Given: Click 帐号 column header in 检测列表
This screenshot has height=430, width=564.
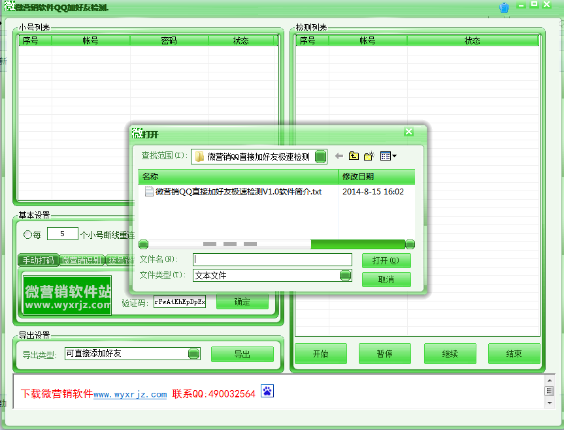Looking at the screenshot, I should (x=368, y=40).
